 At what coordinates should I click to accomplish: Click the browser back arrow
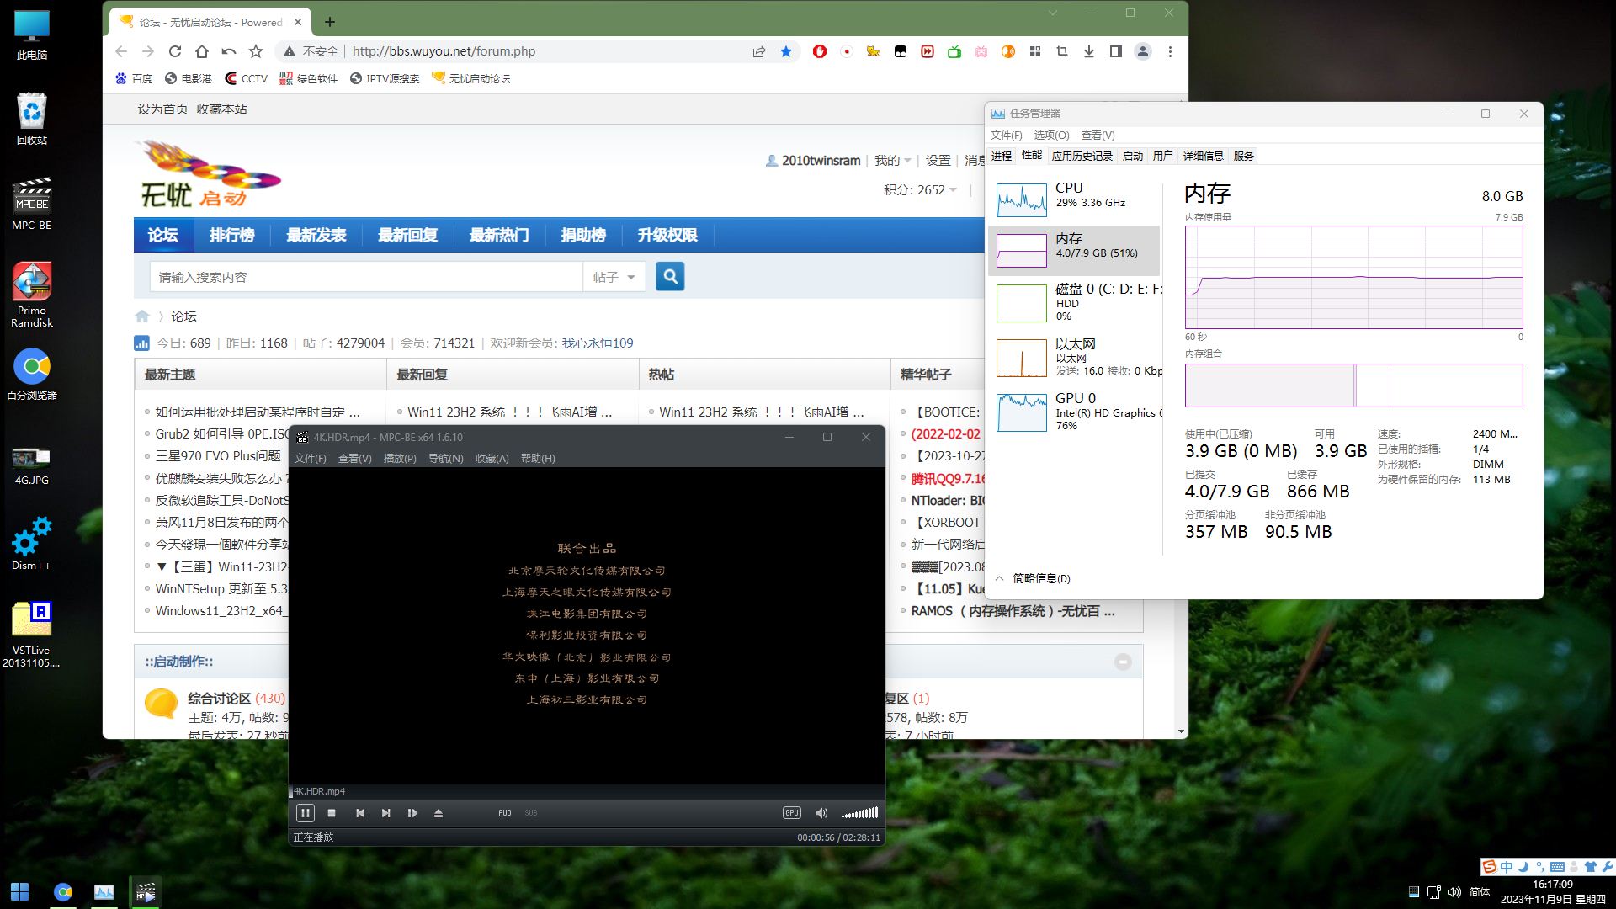click(x=121, y=51)
